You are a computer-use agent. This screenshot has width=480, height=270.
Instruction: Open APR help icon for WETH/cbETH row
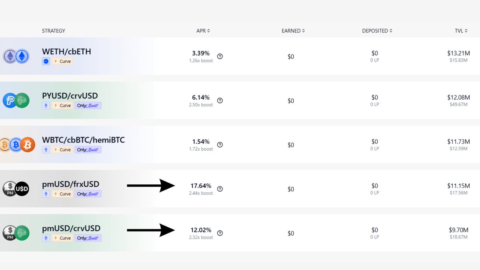pyautogui.click(x=220, y=56)
